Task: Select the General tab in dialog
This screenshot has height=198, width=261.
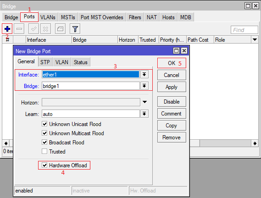Action: point(26,61)
